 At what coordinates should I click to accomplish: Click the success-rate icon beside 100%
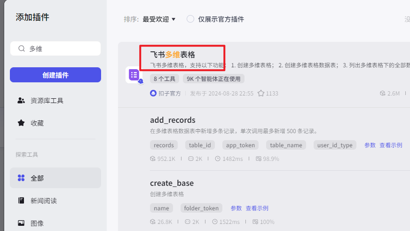point(255,222)
